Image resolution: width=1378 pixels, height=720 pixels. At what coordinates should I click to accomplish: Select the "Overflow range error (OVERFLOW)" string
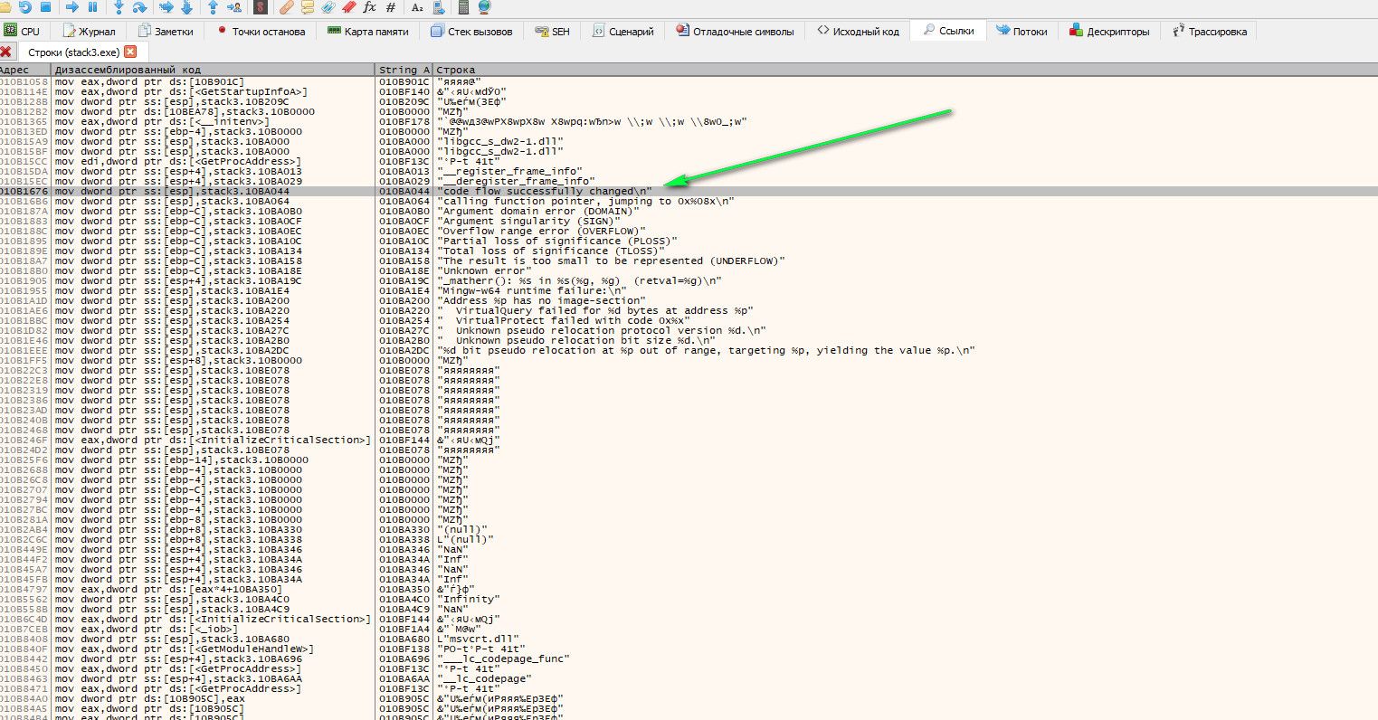(x=540, y=232)
